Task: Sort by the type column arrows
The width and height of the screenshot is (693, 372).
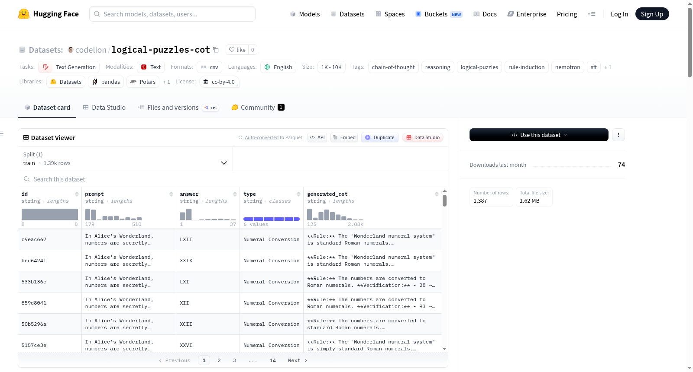Action: [x=298, y=194]
